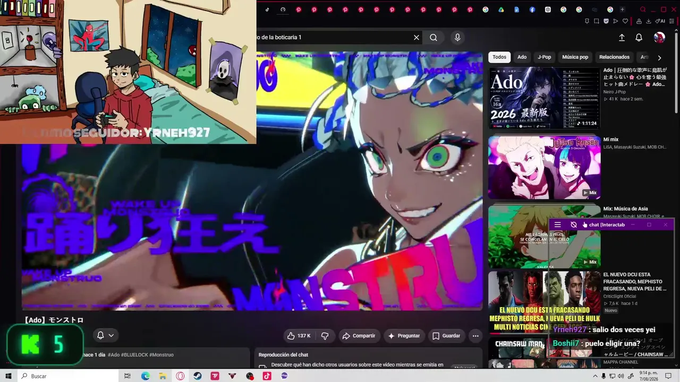The width and height of the screenshot is (680, 382).
Task: Open the YouTube account avatar menu
Action: pos(659,37)
